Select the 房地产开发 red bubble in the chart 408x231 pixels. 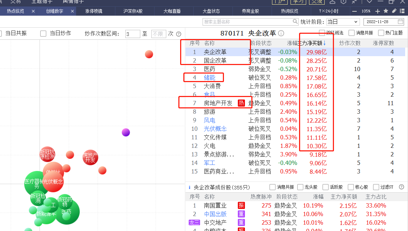point(90,157)
